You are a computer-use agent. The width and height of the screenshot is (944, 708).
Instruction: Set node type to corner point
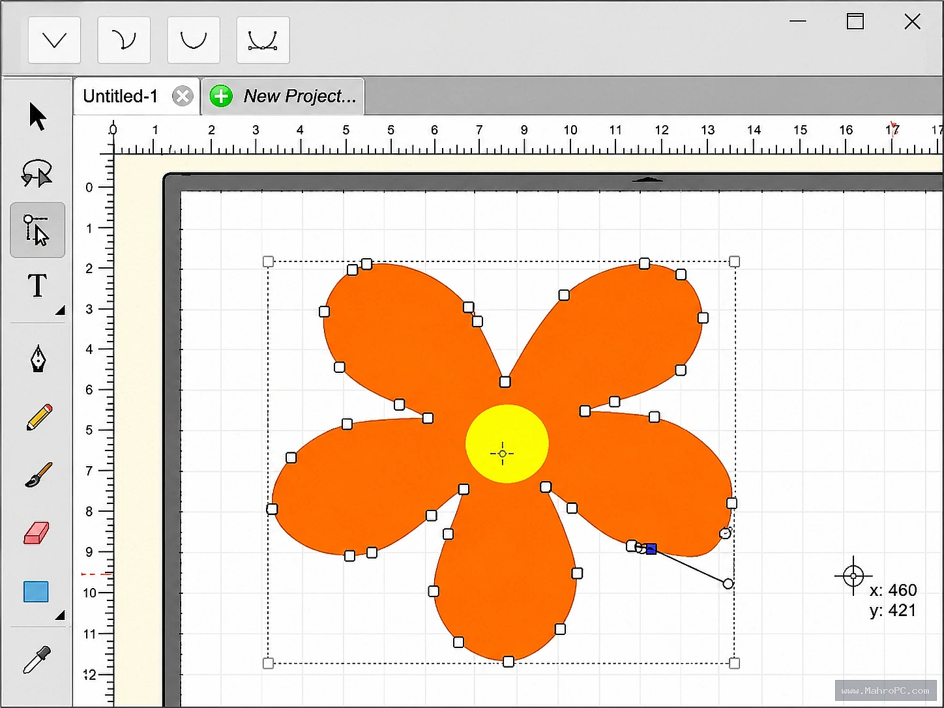(54, 40)
